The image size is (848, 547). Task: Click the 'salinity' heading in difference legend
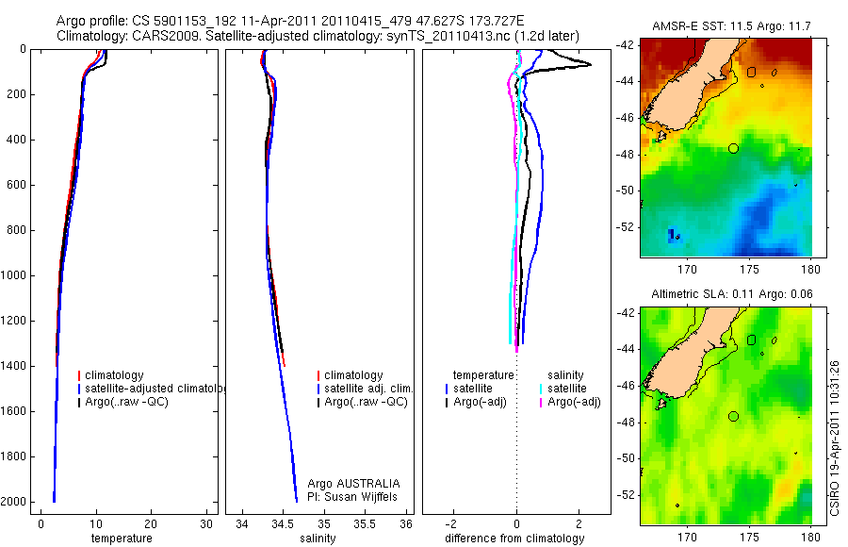point(565,375)
